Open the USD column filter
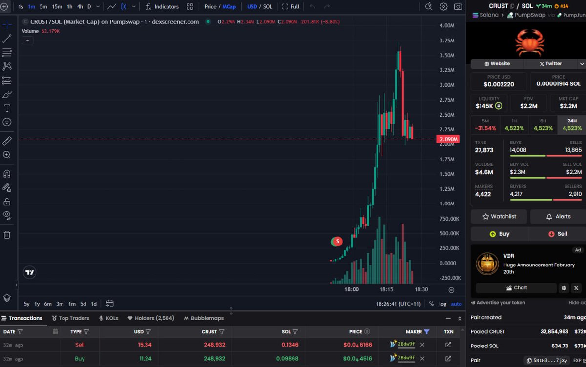 pos(148,332)
